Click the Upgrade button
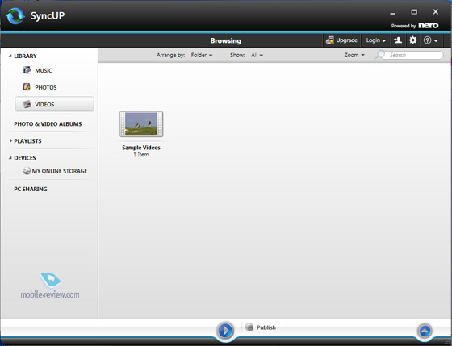 click(x=341, y=40)
